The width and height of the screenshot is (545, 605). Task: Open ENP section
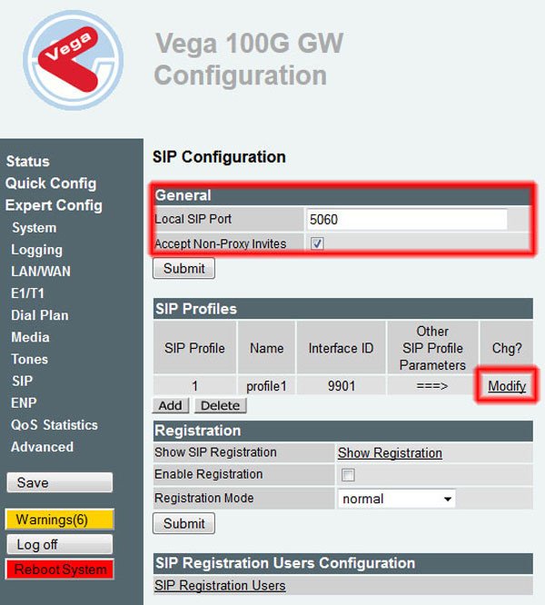tap(24, 402)
